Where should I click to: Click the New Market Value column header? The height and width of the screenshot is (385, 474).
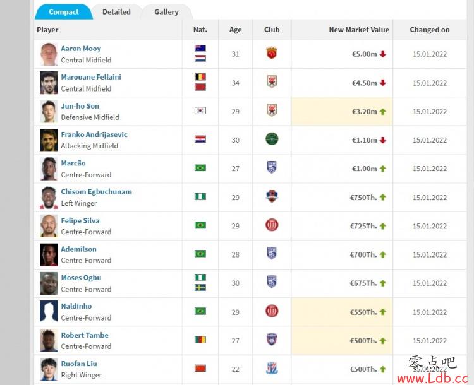[x=359, y=30]
